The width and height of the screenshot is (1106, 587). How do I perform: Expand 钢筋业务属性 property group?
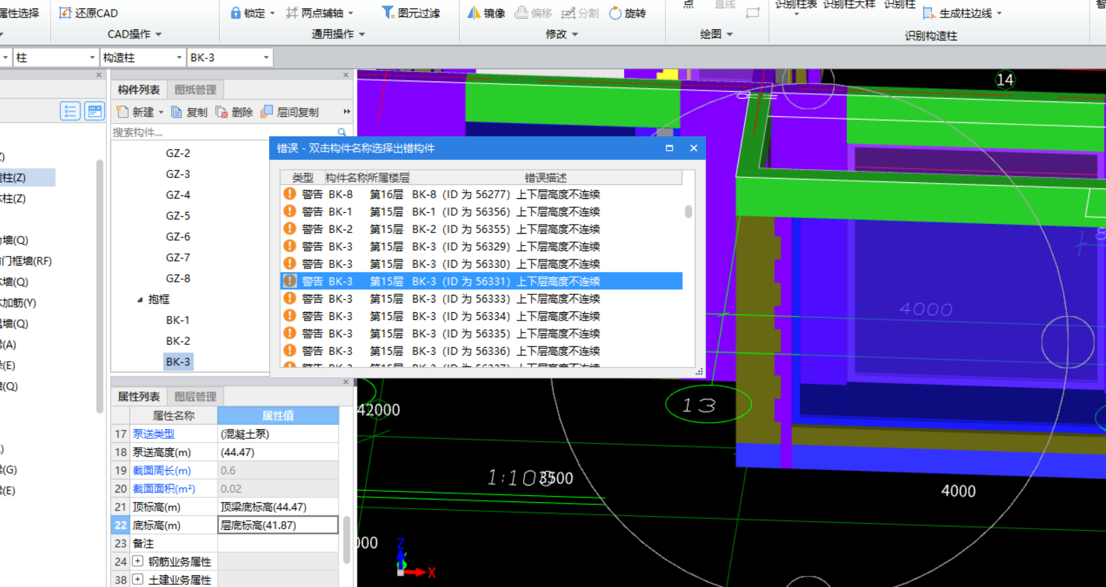pos(138,561)
